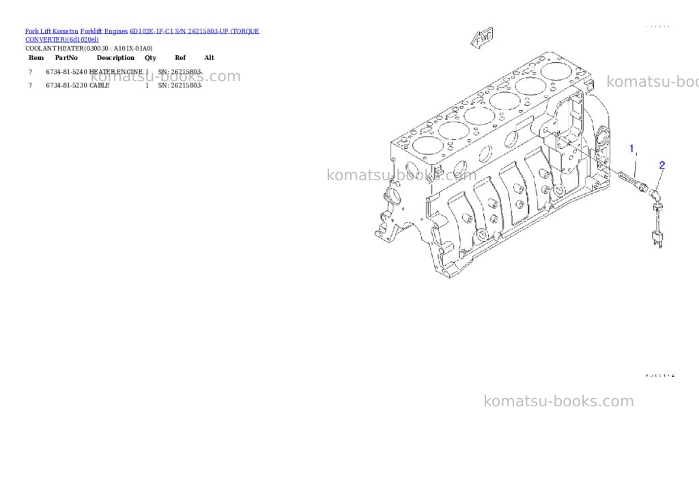
Task: Select the CABLE description
Action: (x=100, y=85)
